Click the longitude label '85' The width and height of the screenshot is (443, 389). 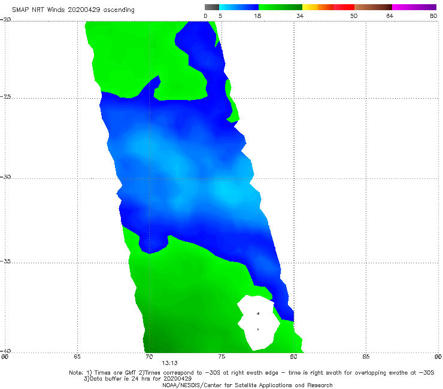pos(366,357)
